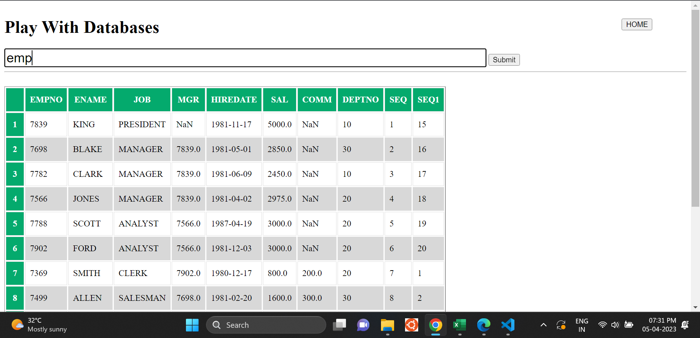This screenshot has width=700, height=338.
Task: Toggle do not disturb via the bell icon
Action: coord(685,325)
